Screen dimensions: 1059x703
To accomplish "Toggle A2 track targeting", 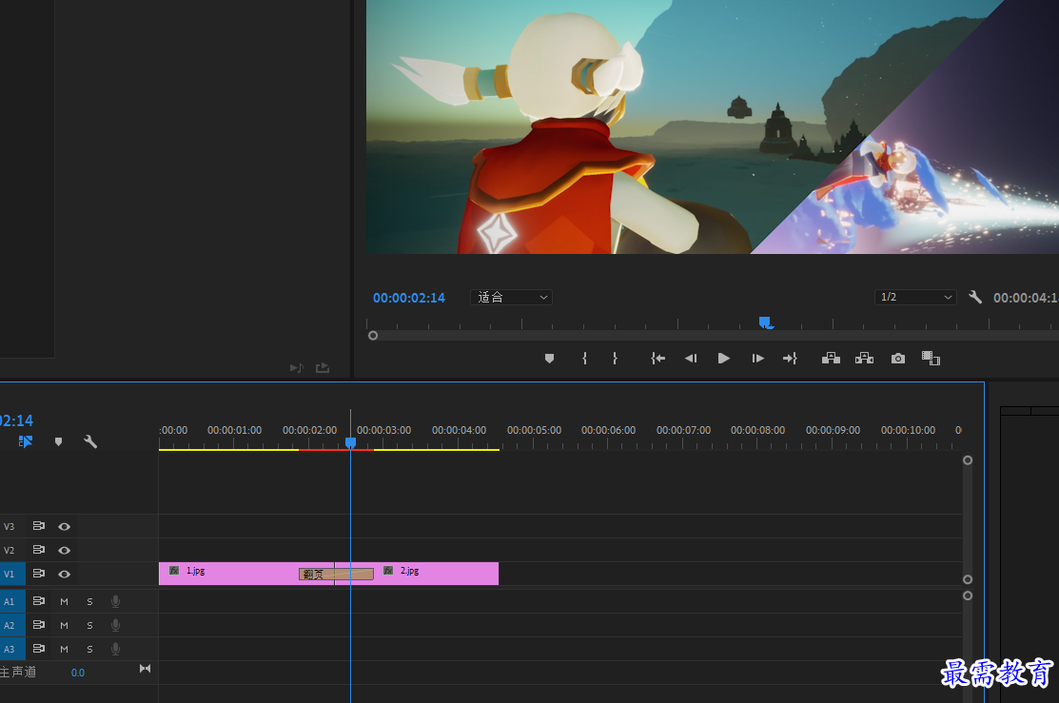I will pyautogui.click(x=10, y=625).
